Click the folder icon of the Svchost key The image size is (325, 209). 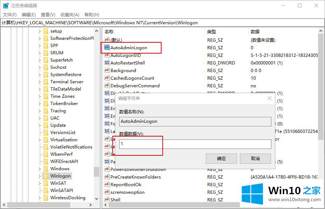pos(46,67)
